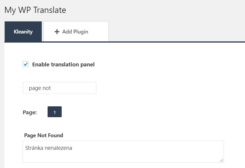Image resolution: width=245 pixels, height=168 pixels.
Task: Click the word 'Stránka' in the textarea
Action: point(34,148)
